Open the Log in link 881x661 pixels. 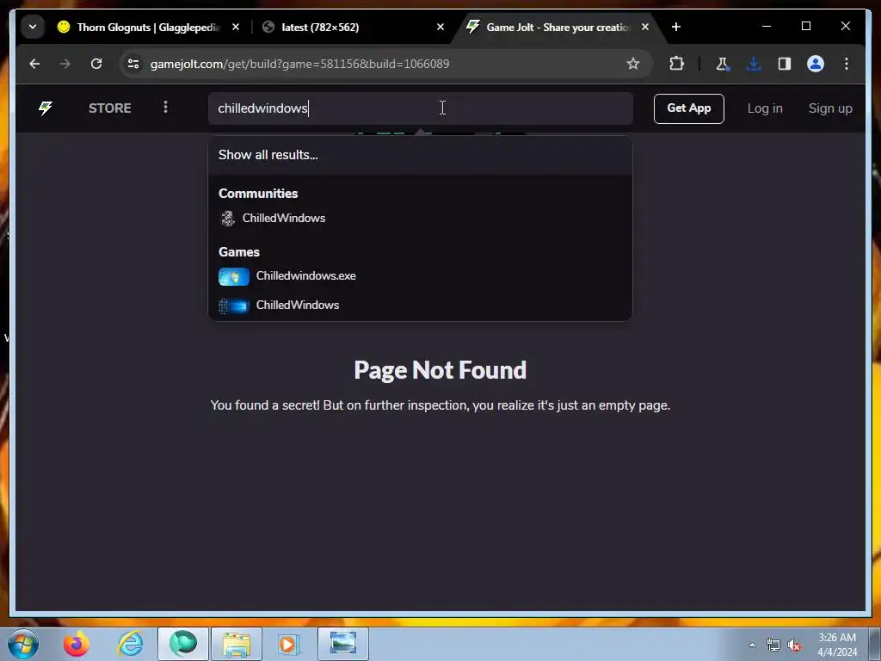point(765,108)
